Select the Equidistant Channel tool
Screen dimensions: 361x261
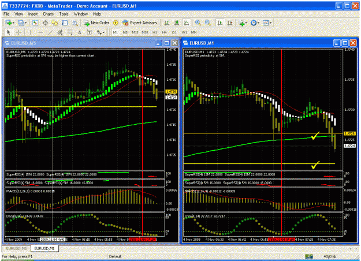(x=60, y=32)
